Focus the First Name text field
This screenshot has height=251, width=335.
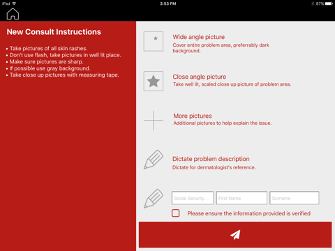[x=241, y=198]
